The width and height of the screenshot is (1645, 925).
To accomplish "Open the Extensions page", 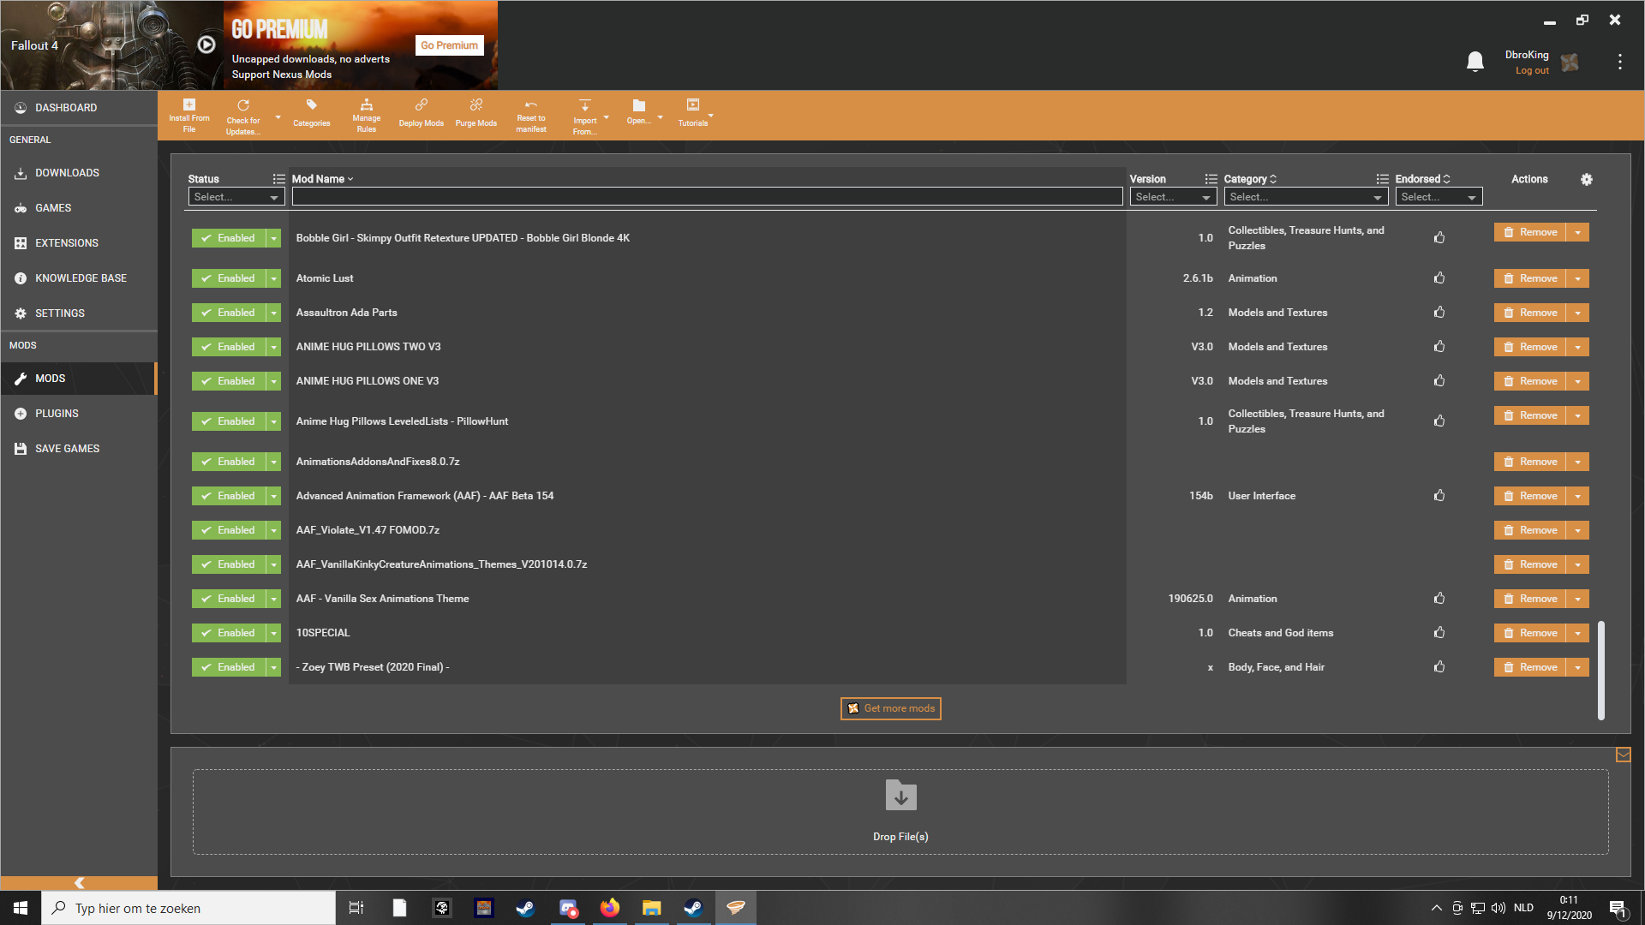I will pyautogui.click(x=79, y=243).
